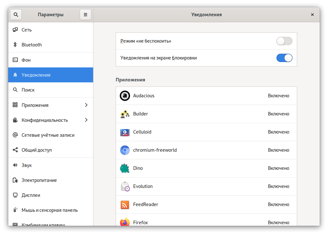Image resolution: width=328 pixels, height=235 pixels.
Task: Click the monitor icon beside Дисплеи
Action: pyautogui.click(x=15, y=195)
